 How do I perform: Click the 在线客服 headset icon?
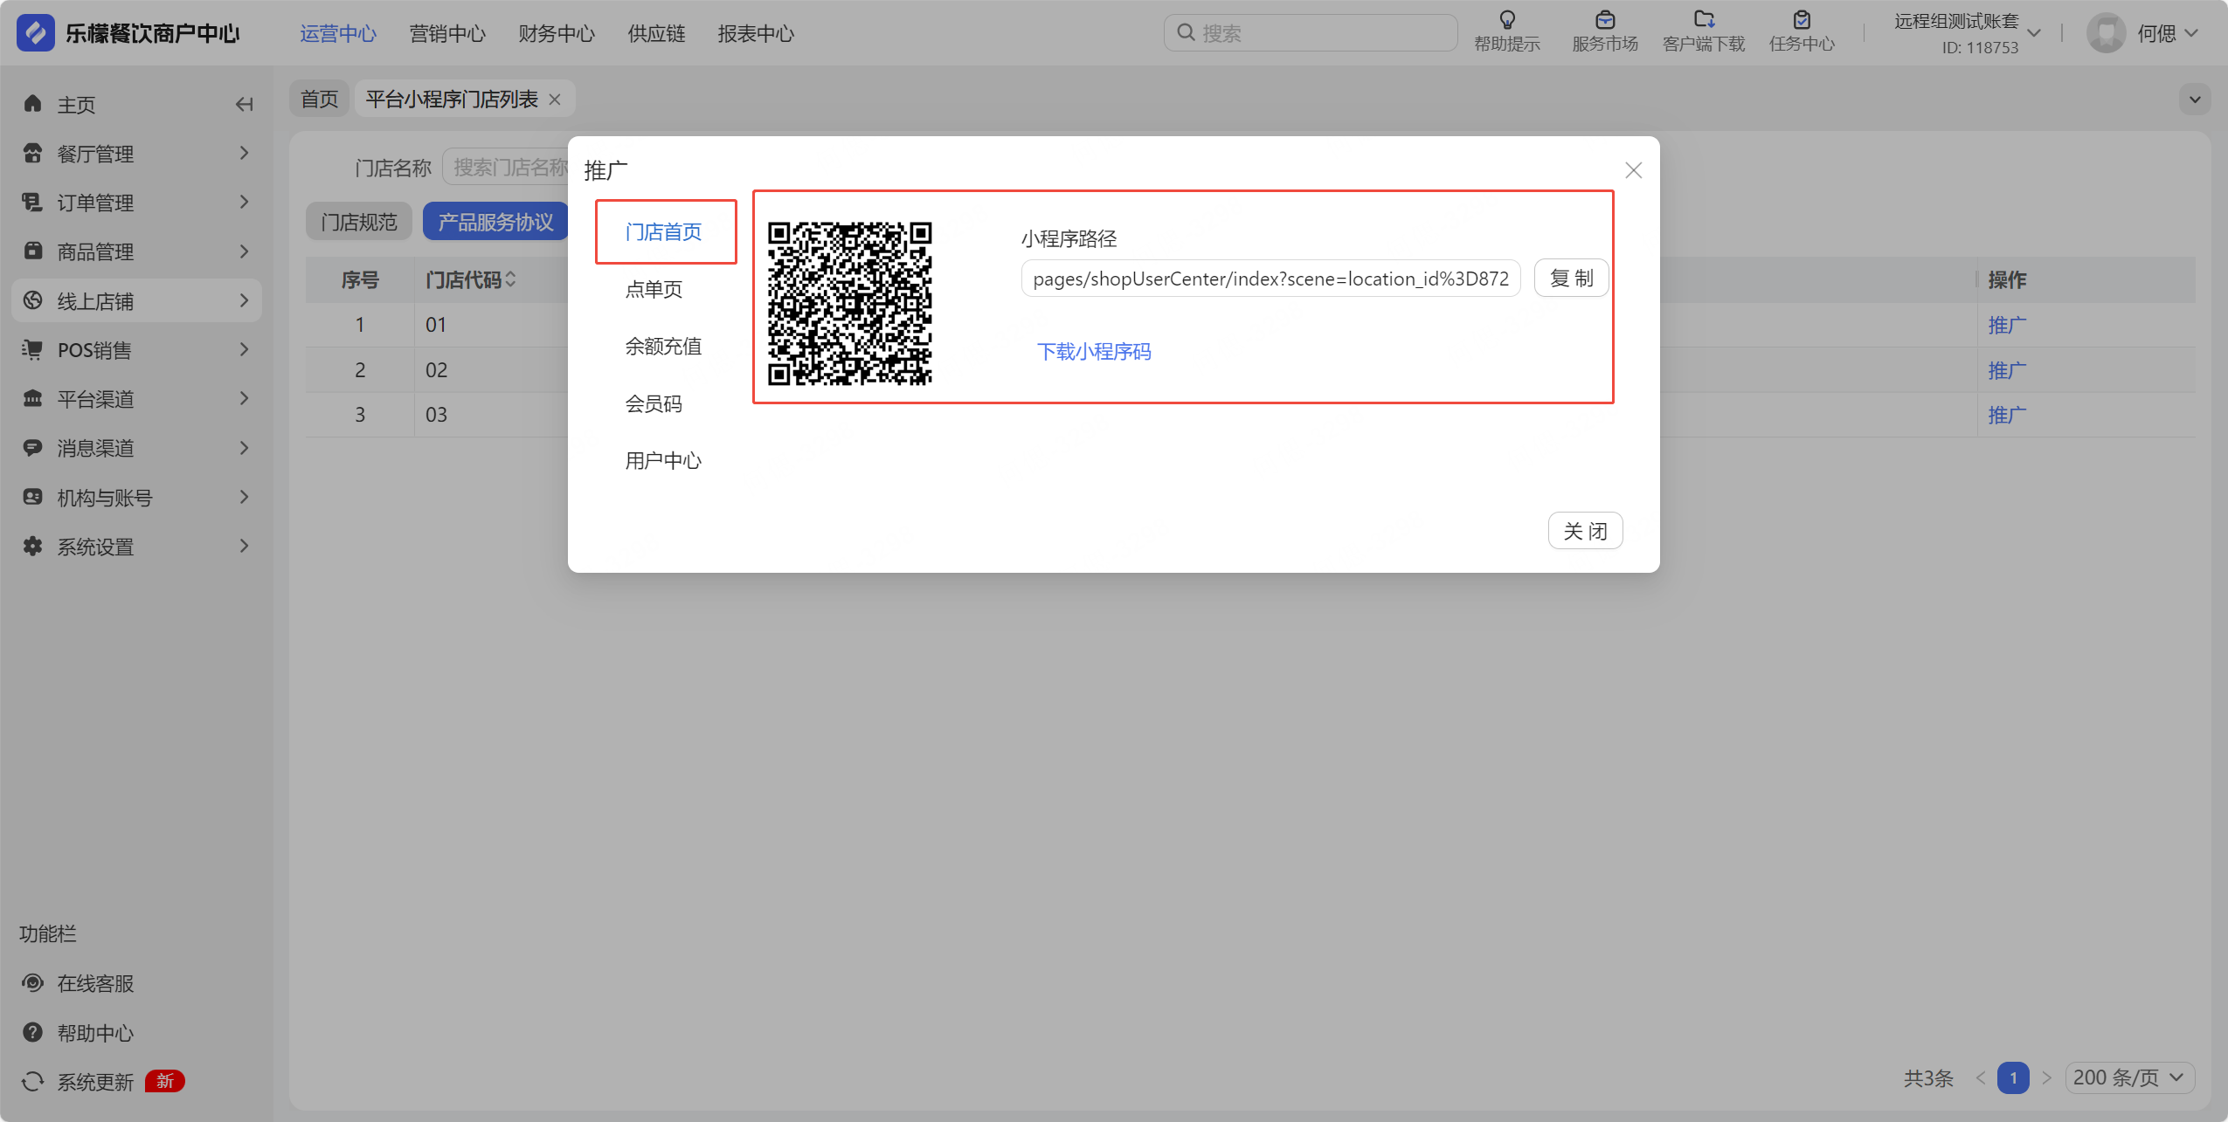pos(33,983)
